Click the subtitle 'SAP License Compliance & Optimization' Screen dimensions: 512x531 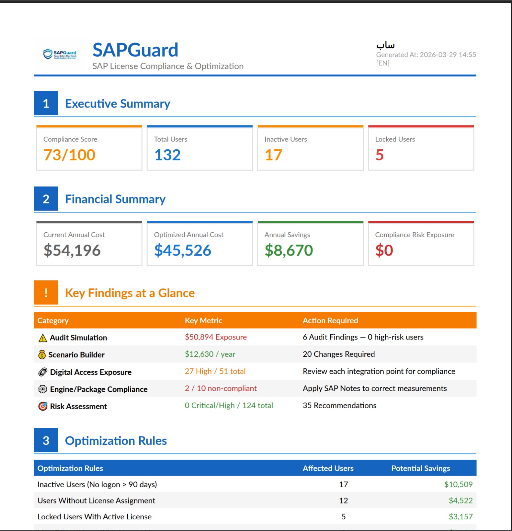click(168, 66)
